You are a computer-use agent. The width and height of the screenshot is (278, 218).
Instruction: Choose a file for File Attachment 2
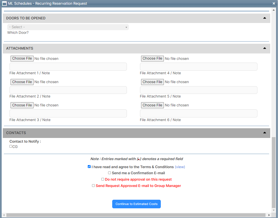[22, 82]
